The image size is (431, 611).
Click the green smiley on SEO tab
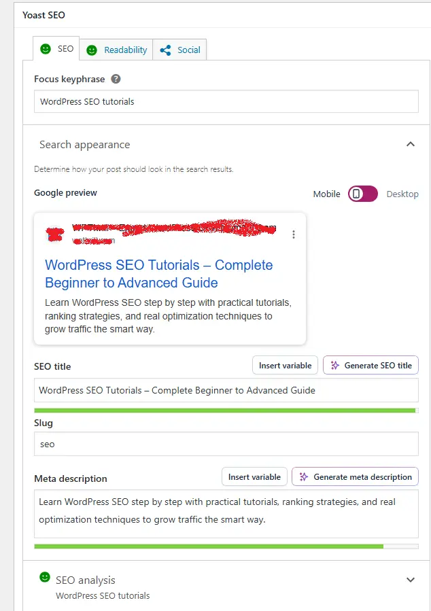46,49
